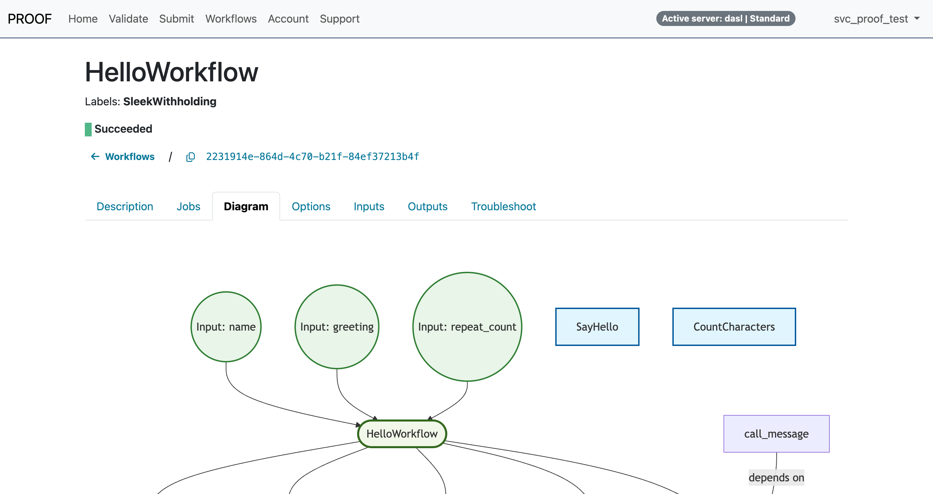Switch to the Jobs tab
The image size is (933, 494).
(188, 206)
